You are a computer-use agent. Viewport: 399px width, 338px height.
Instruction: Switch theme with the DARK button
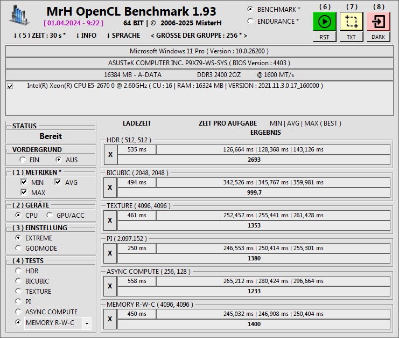click(379, 37)
